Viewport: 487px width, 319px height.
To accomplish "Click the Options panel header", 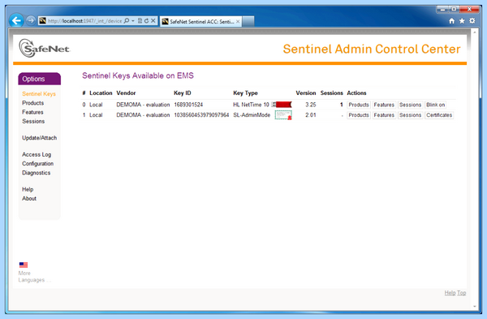I will pyautogui.click(x=40, y=79).
